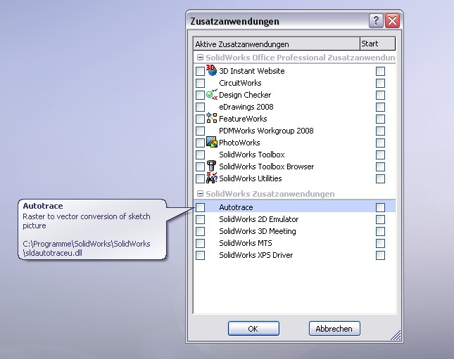Select the Autotrace list entry
This screenshot has height=359, width=454.
click(294, 207)
